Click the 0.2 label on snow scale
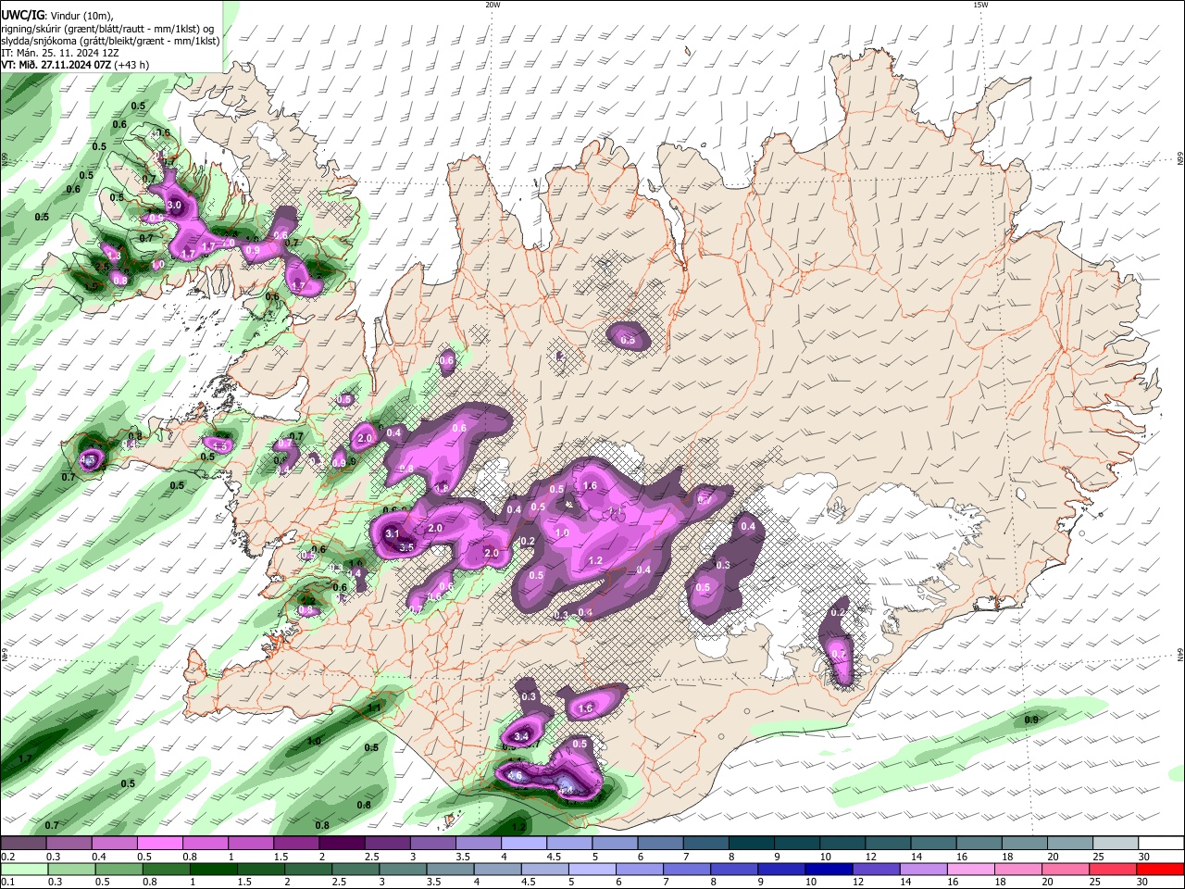The width and height of the screenshot is (1185, 889). pyautogui.click(x=7, y=857)
